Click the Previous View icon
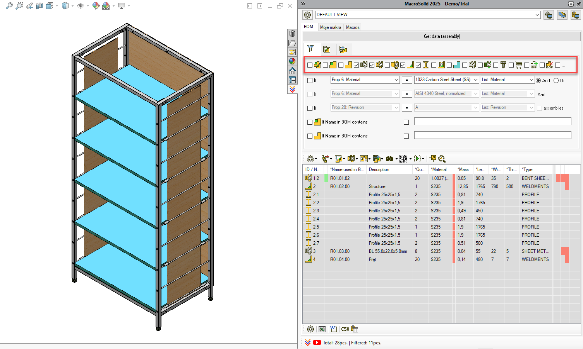Viewport: 583px width, 349px height. (29, 6)
